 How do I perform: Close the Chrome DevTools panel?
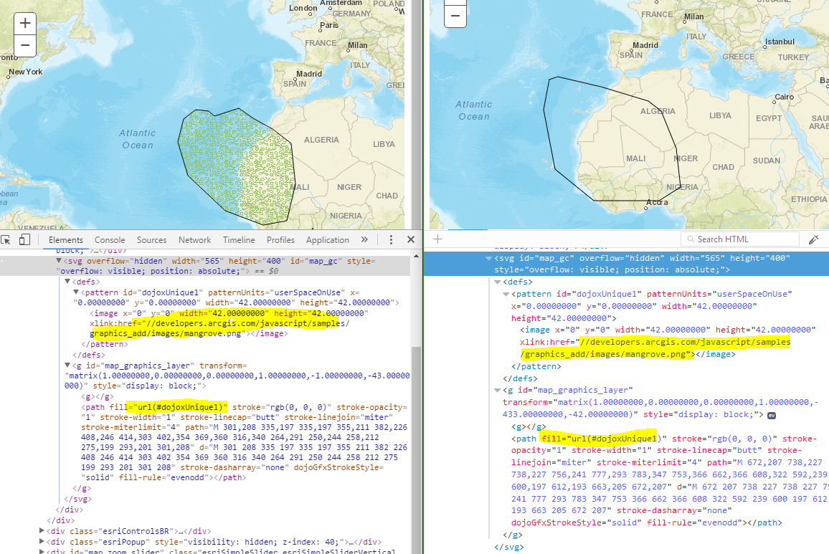point(411,239)
